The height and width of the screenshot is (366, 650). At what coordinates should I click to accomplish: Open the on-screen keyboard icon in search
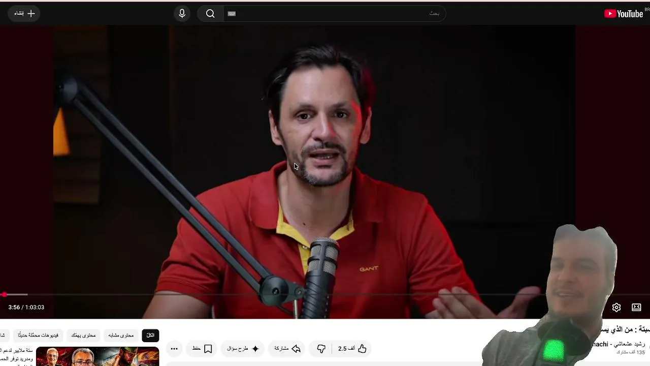pyautogui.click(x=232, y=14)
